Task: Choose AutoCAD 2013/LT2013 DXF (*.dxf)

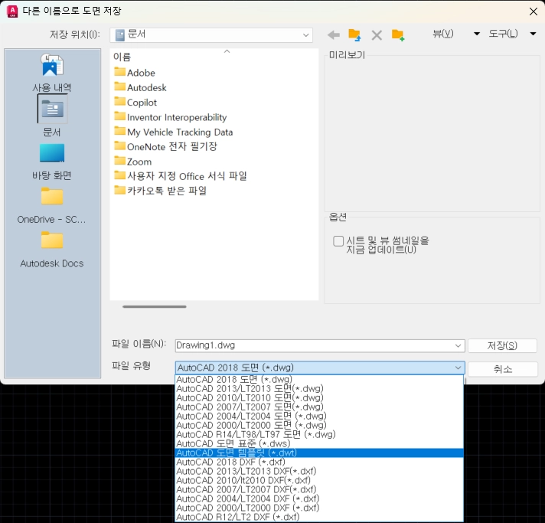Action: (x=319, y=471)
